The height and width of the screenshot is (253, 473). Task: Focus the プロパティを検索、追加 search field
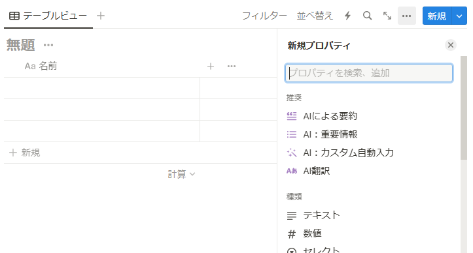[x=368, y=73]
